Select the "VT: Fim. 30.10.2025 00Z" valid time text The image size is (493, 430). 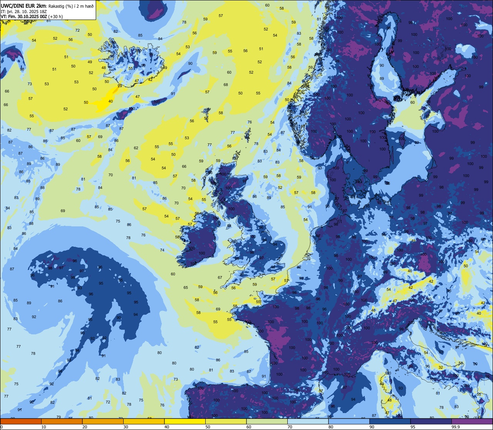24,17
